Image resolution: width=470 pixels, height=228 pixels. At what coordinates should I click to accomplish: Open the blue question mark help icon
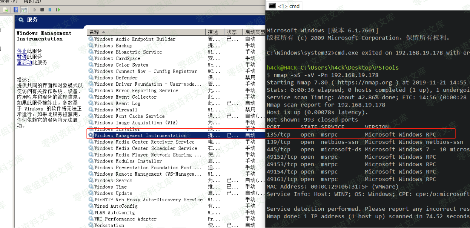16,10
